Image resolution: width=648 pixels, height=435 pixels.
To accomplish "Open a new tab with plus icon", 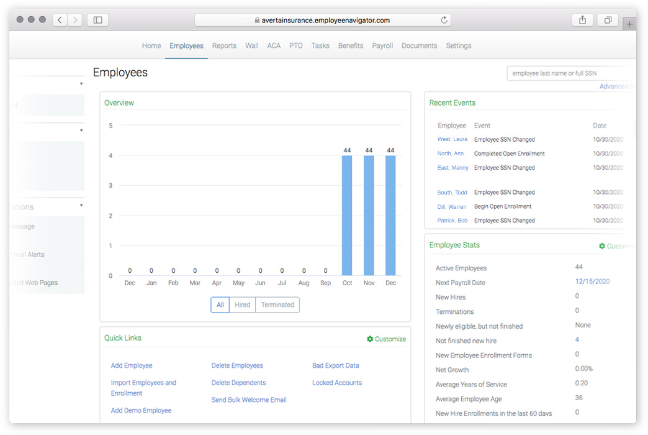I will (x=629, y=24).
